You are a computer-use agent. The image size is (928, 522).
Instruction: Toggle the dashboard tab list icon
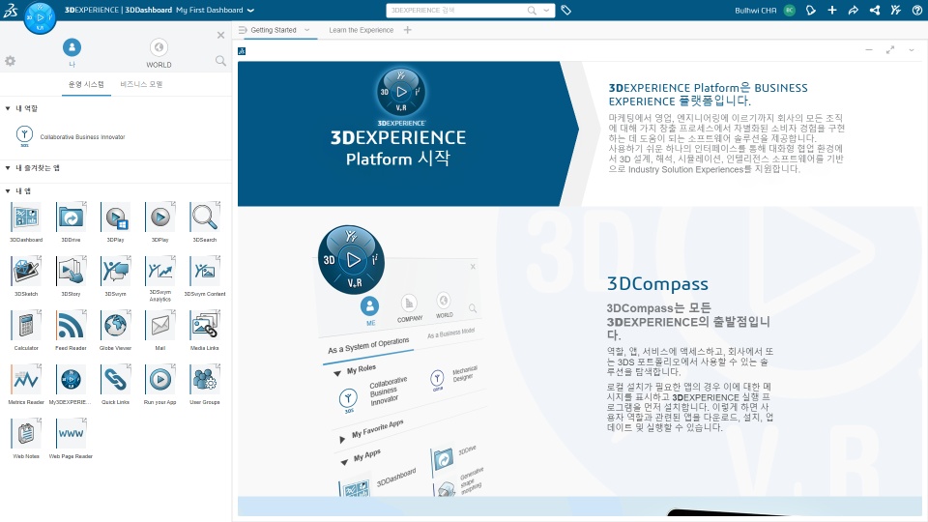coord(242,30)
